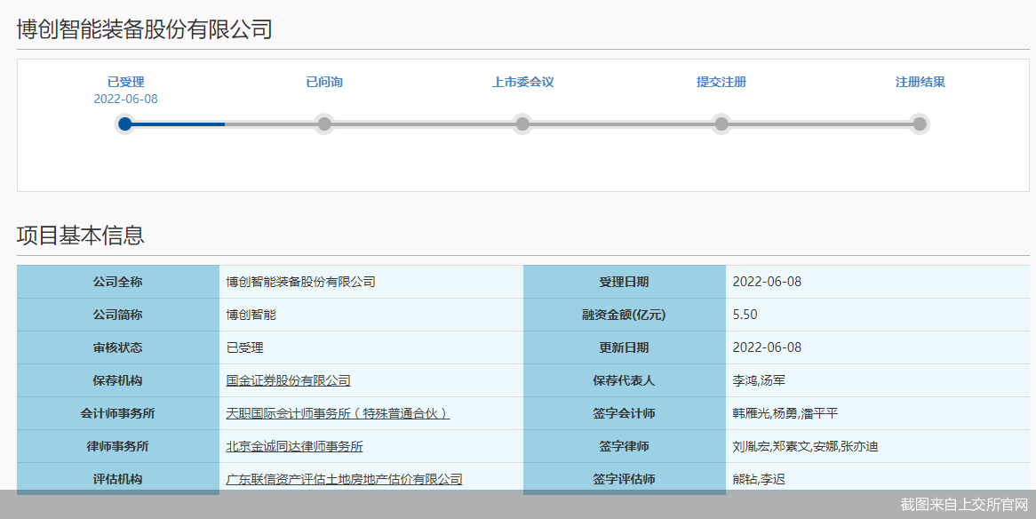Select the 上市委会议 step circle
The image size is (1036, 519).
click(522, 124)
